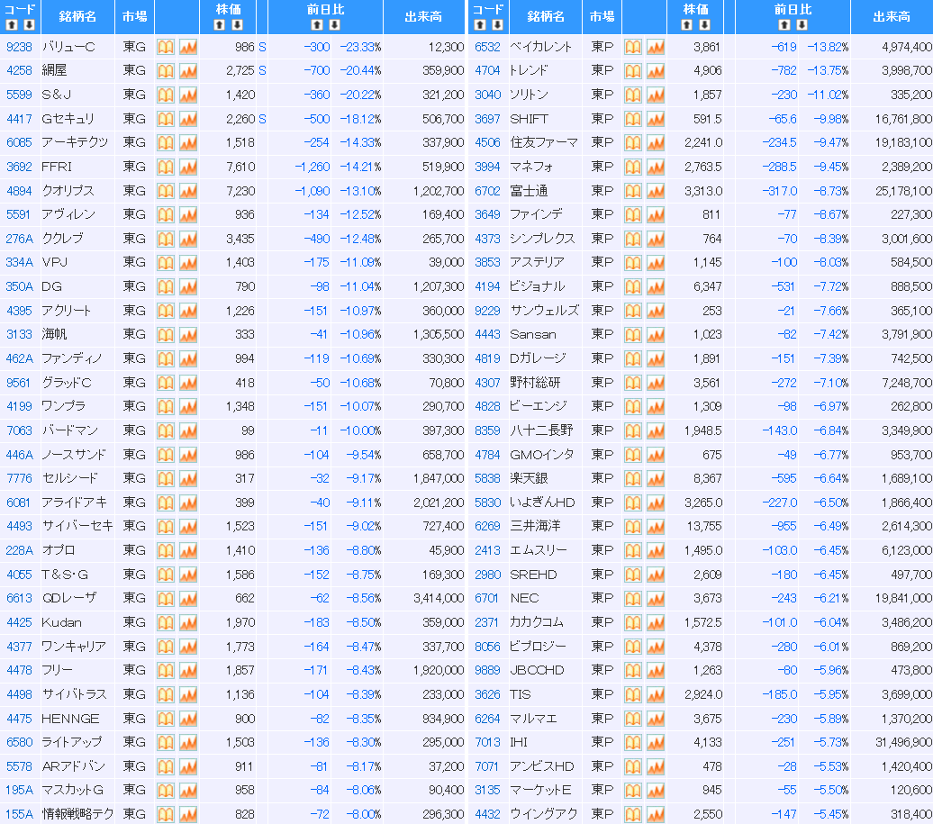Image resolution: width=933 pixels, height=824 pixels.
Task: Open stock code 4506 link
Action: (487, 143)
